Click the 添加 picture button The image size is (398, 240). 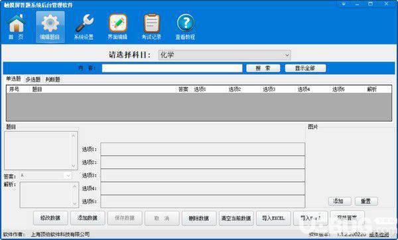[340, 202]
